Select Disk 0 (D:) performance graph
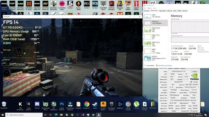Screen dimensions: 209x117 point(156,30)
